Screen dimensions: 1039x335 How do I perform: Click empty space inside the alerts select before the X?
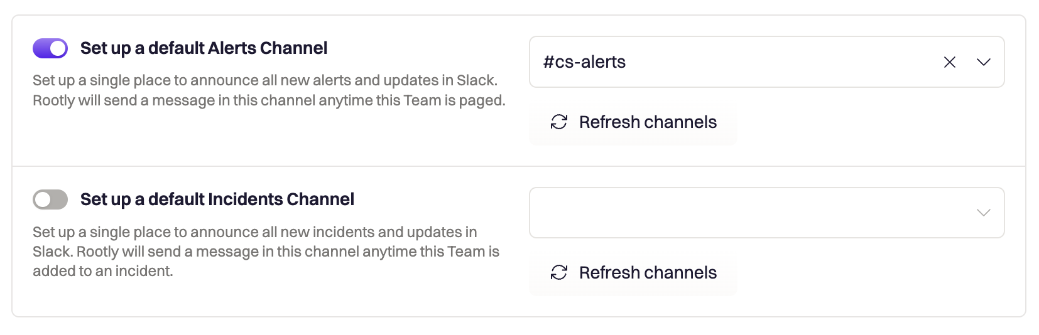(779, 62)
